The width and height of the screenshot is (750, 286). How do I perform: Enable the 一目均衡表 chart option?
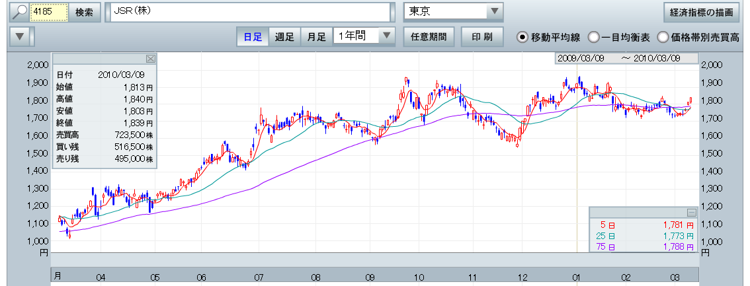tap(593, 37)
